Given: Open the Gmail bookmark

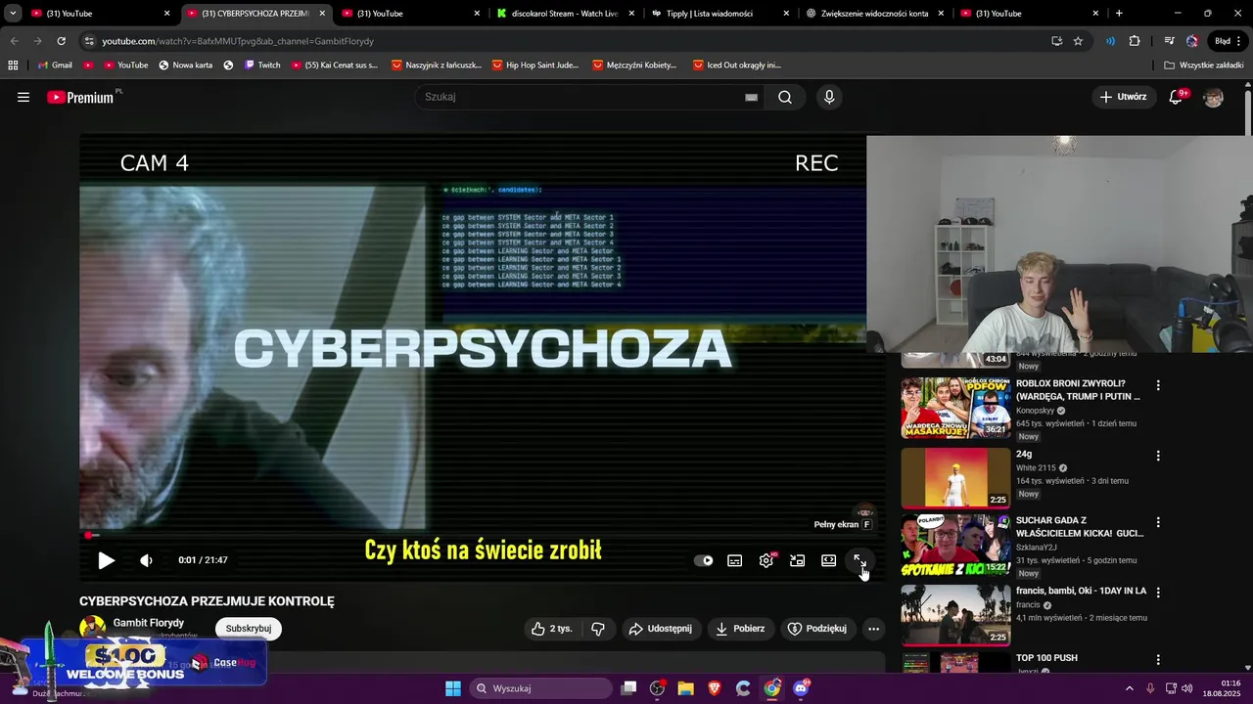Looking at the screenshot, I should 54,65.
